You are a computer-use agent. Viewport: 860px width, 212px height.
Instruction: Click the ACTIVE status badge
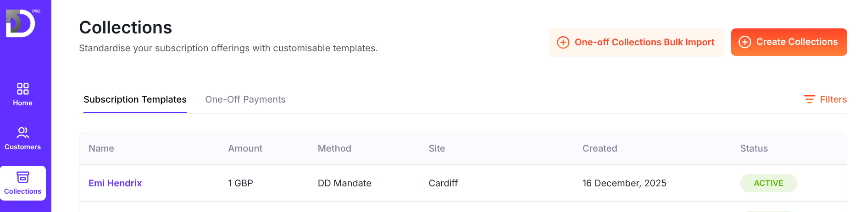pyautogui.click(x=768, y=183)
